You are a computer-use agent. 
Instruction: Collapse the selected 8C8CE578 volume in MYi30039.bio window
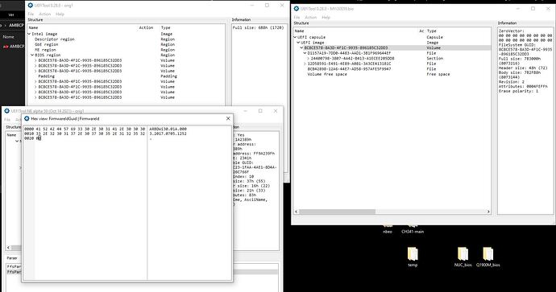coord(301,47)
